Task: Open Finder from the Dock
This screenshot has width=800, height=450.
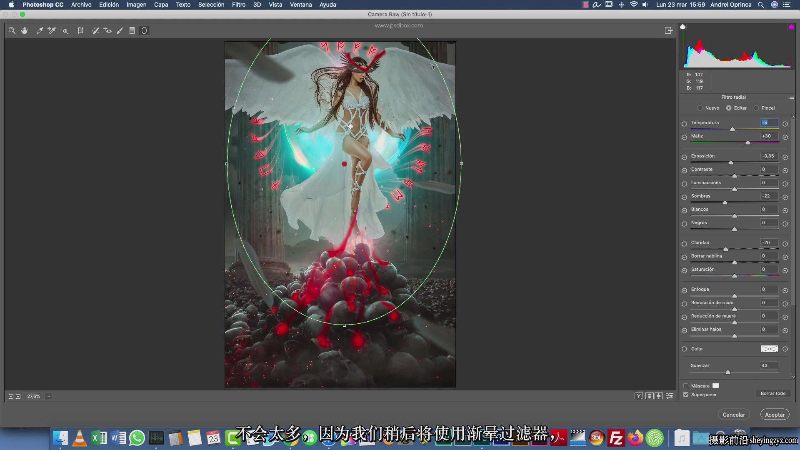Action: (x=60, y=438)
